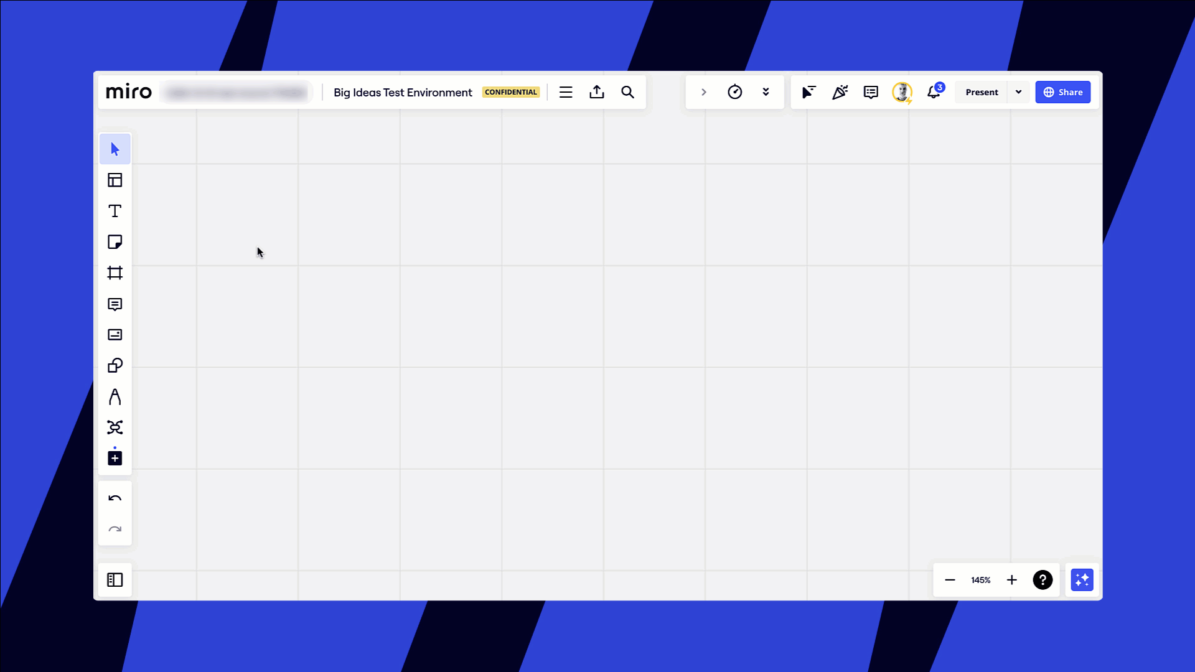
Task: Increase zoom with the plus control
Action: click(x=1011, y=579)
